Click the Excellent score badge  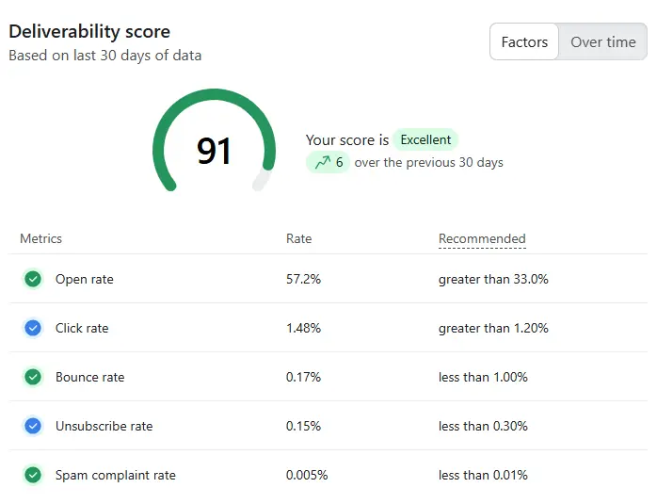(425, 139)
